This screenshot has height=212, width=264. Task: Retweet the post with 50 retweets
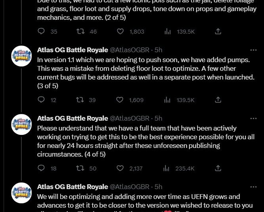(x=80, y=168)
